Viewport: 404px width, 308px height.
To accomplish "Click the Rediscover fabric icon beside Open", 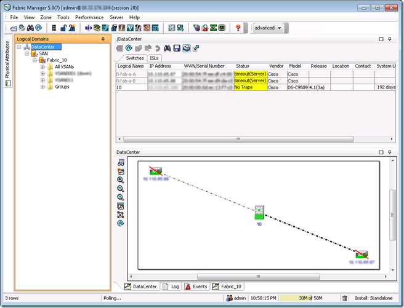I will click(22, 28).
